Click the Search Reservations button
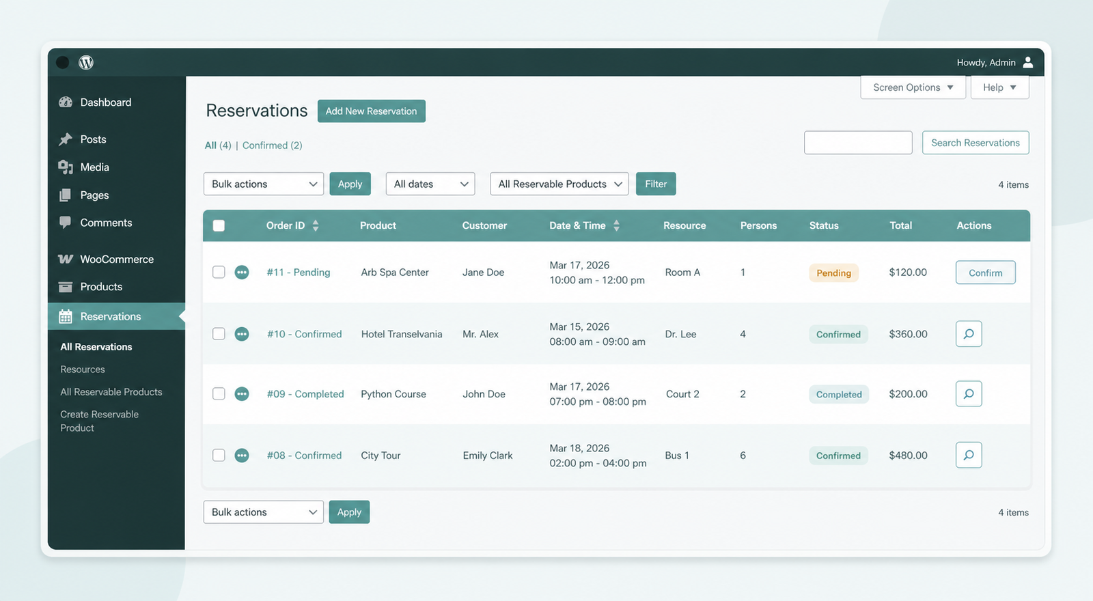 tap(976, 143)
